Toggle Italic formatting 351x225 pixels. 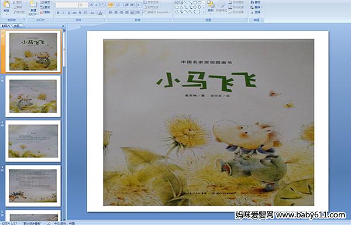63,13
